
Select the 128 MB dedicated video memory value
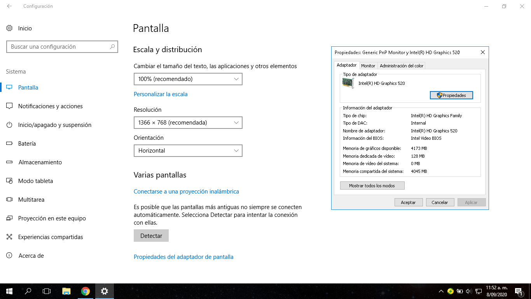[417, 156]
